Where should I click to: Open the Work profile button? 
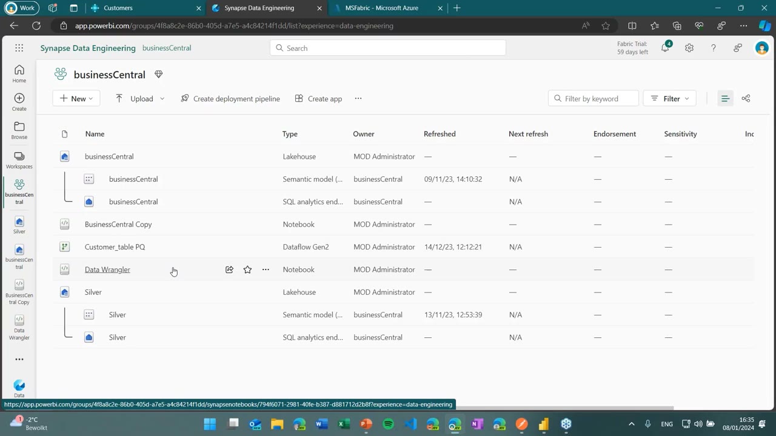[x=21, y=8]
